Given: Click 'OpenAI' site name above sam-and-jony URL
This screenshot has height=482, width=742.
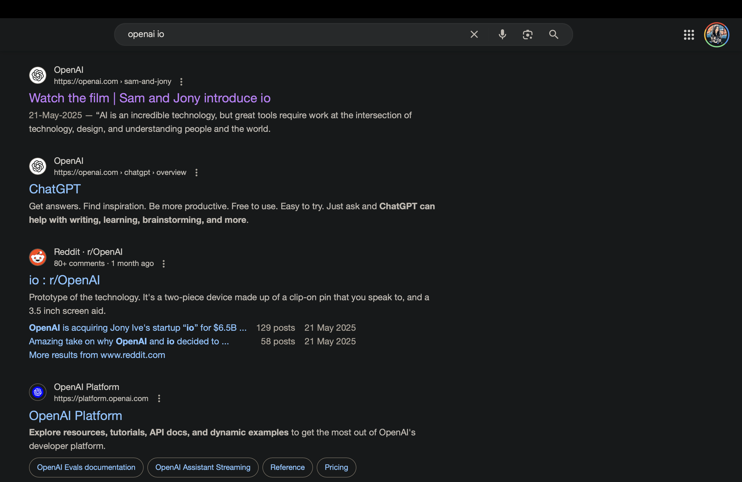Looking at the screenshot, I should pyautogui.click(x=69, y=70).
